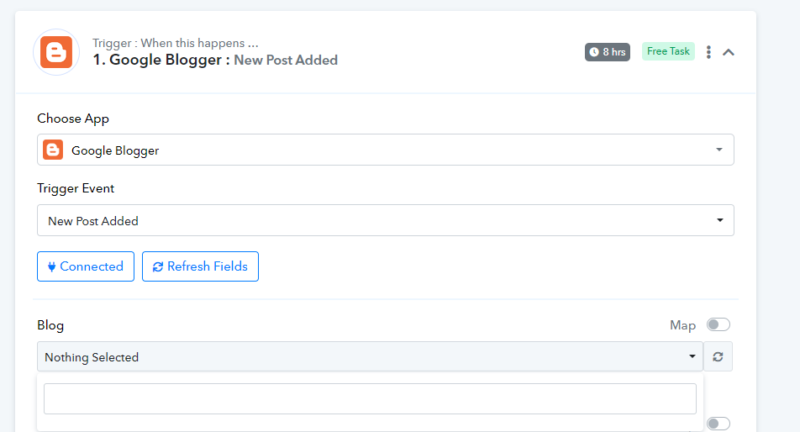This screenshot has height=432, width=800.
Task: Click the Free Task badge
Action: [668, 51]
